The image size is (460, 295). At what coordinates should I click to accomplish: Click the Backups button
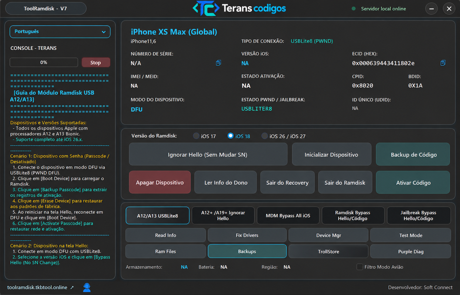247,251
